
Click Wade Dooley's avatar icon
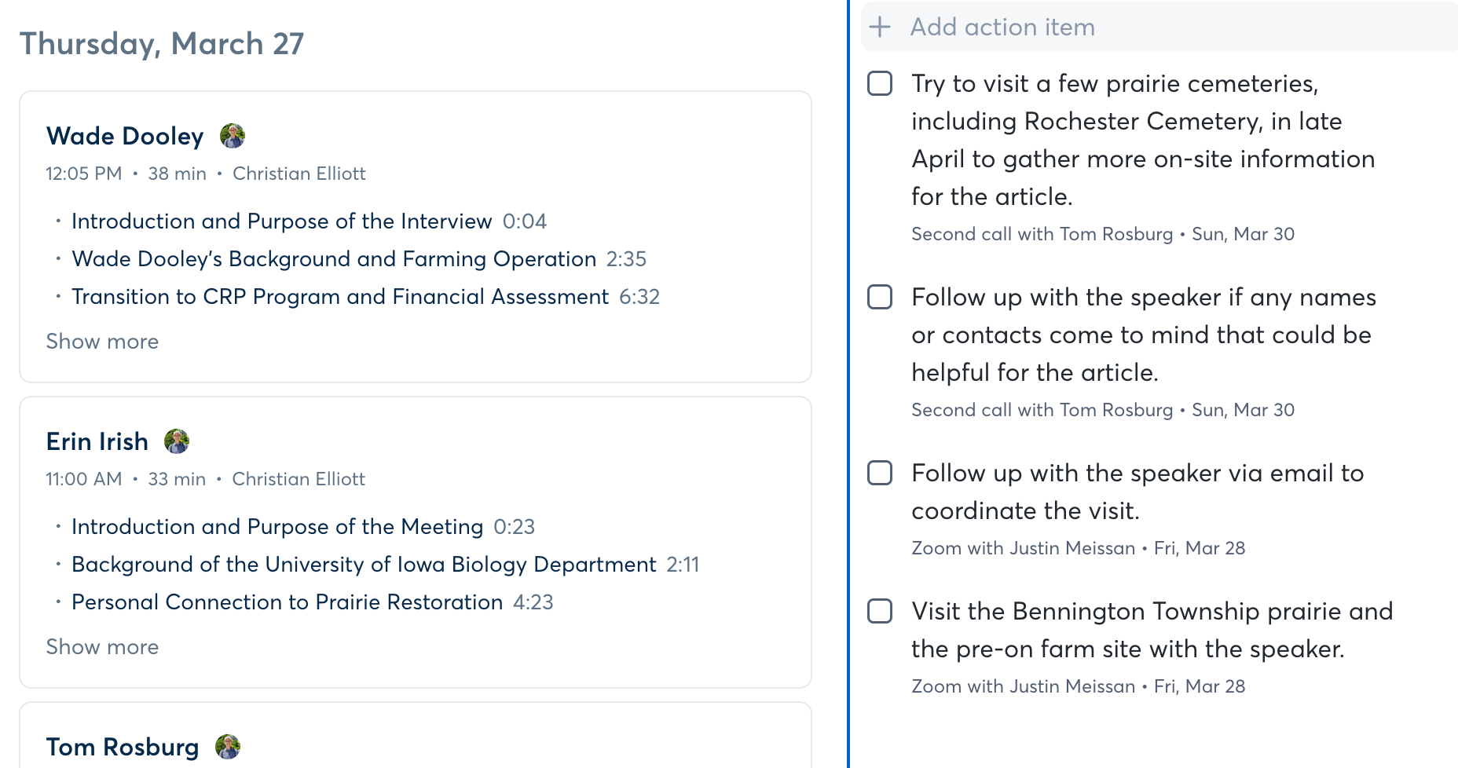pos(233,136)
